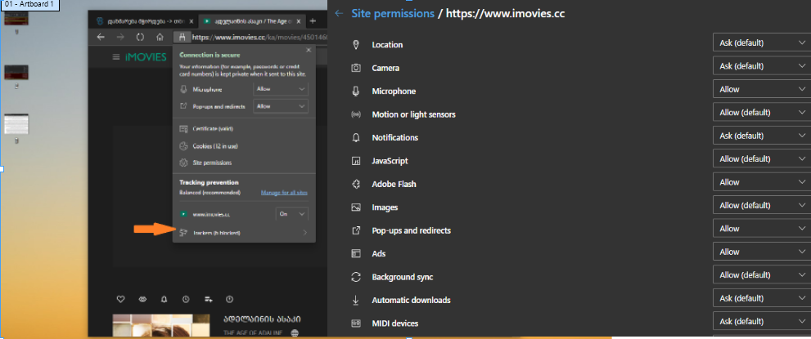Click the lock icon in the address bar
811x339 pixels.
(x=182, y=37)
